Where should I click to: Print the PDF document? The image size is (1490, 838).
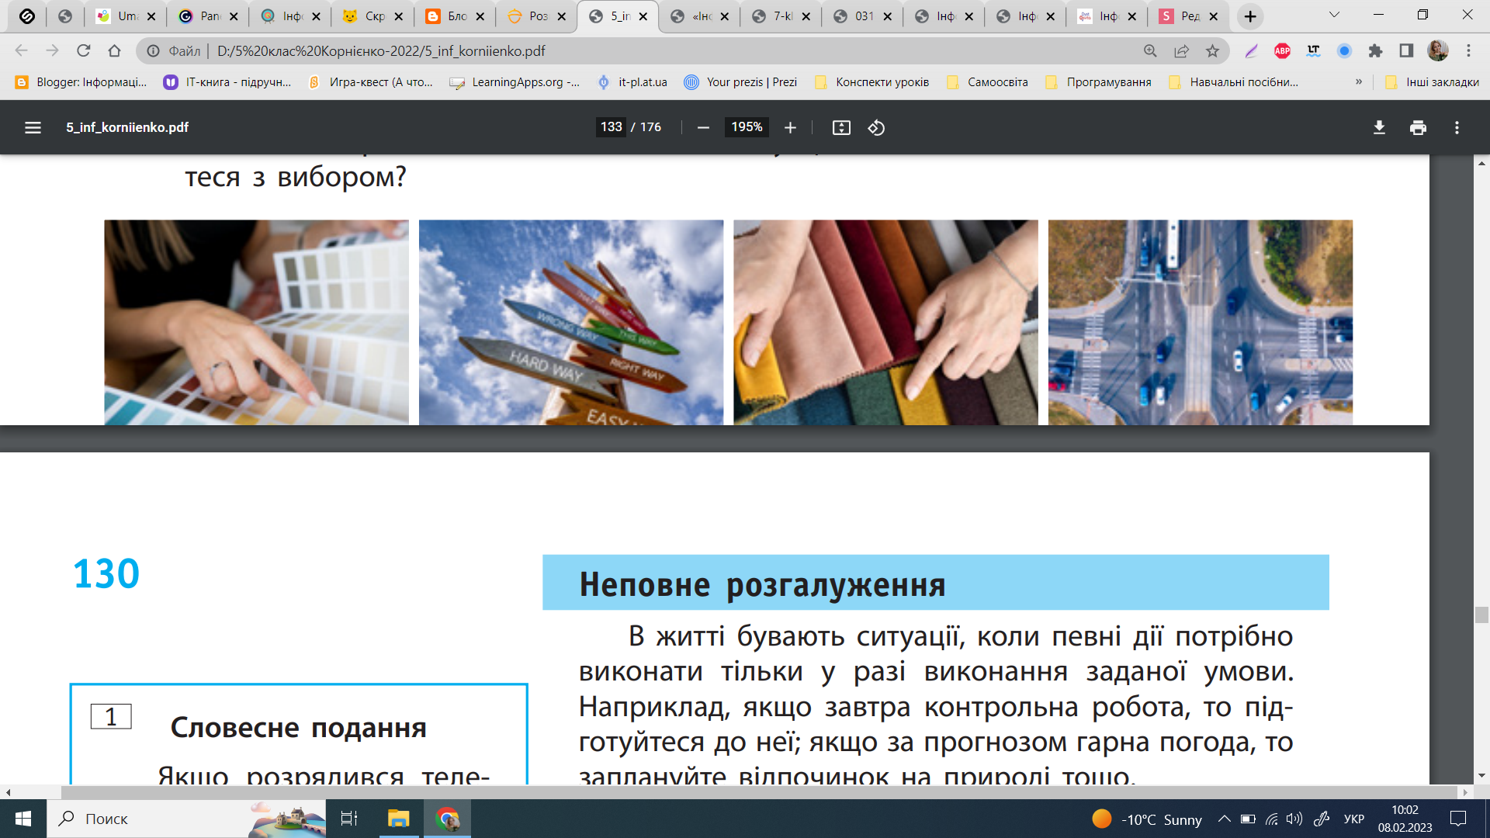pos(1418,127)
